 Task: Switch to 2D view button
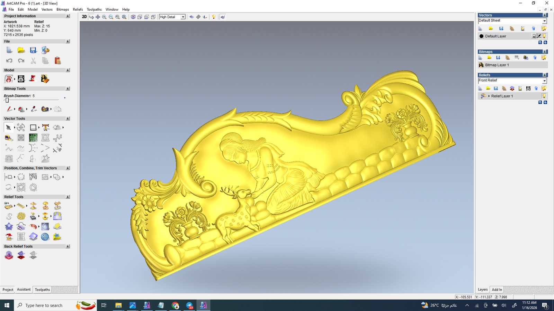click(x=84, y=17)
